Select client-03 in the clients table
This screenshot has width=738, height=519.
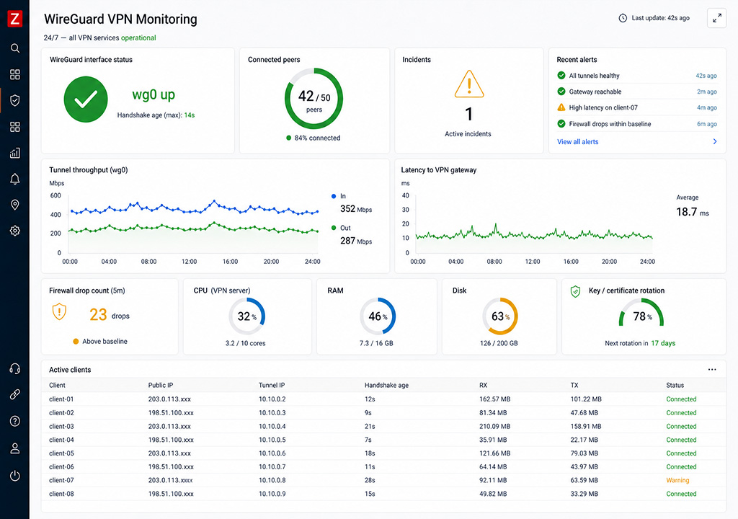61,426
